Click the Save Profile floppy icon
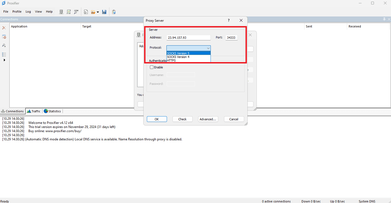Viewport: 391px width, 203px height. tap(104, 12)
